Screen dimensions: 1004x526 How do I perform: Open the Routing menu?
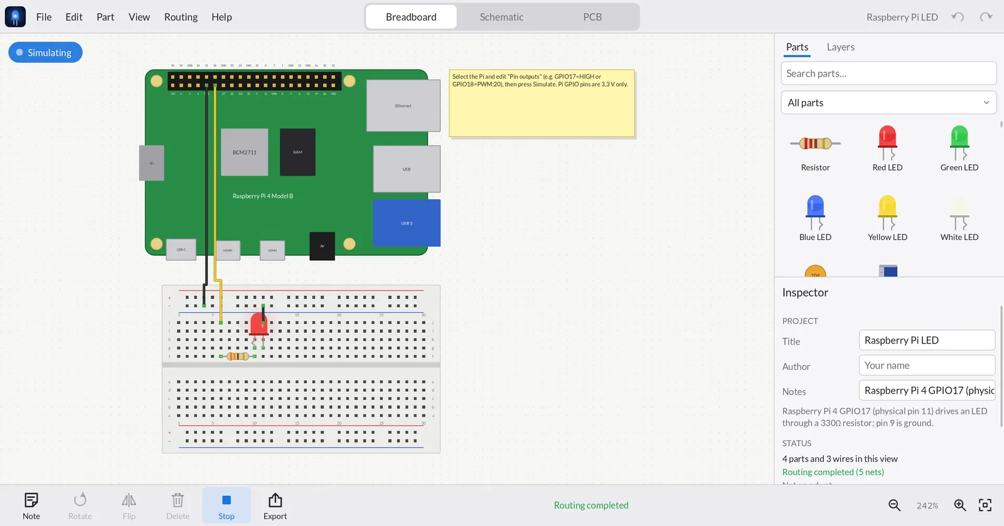[x=181, y=17]
